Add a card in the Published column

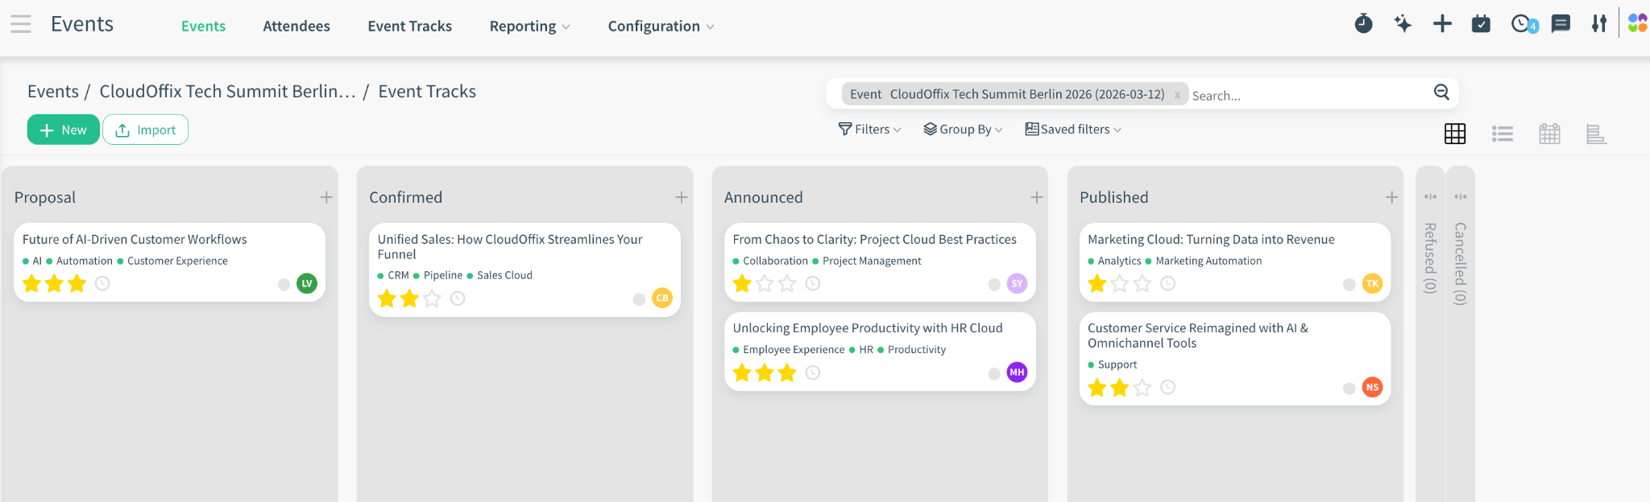coord(1391,197)
